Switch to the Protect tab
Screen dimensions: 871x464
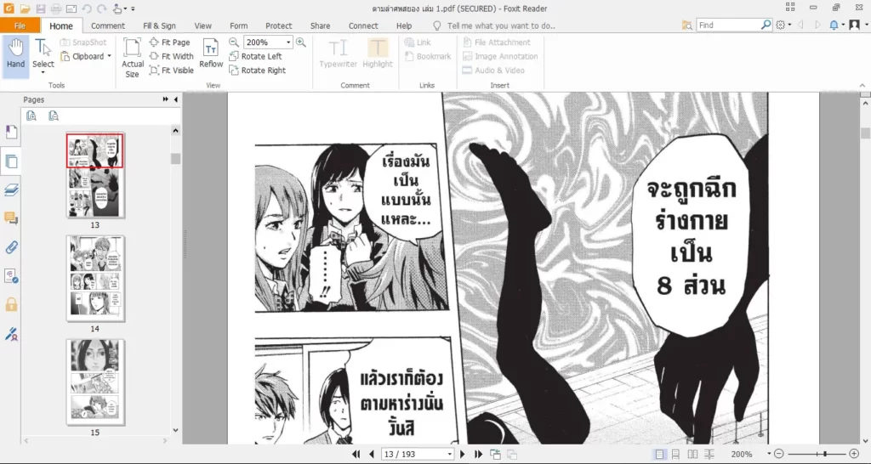tap(278, 25)
